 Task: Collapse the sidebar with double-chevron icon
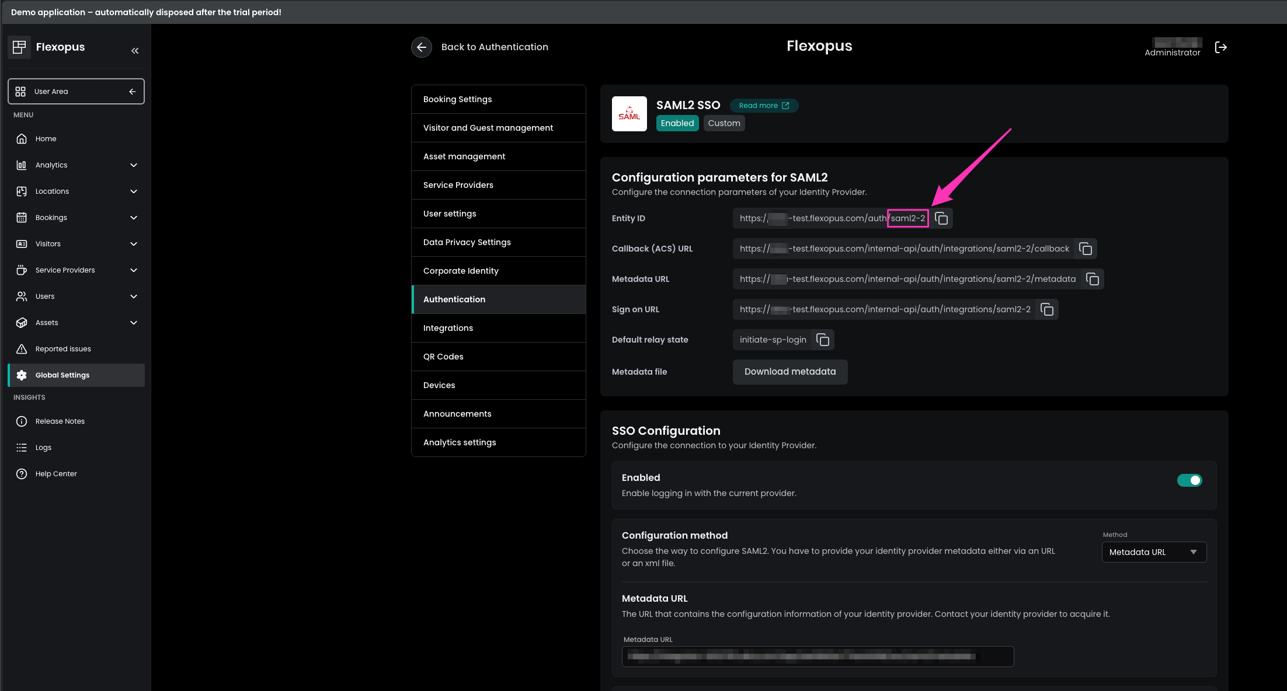(x=135, y=51)
